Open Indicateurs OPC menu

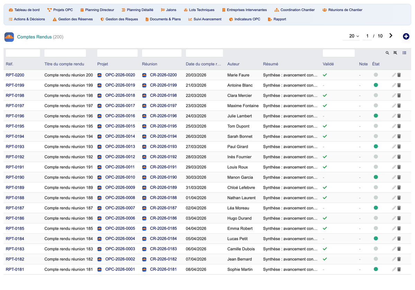245,19
